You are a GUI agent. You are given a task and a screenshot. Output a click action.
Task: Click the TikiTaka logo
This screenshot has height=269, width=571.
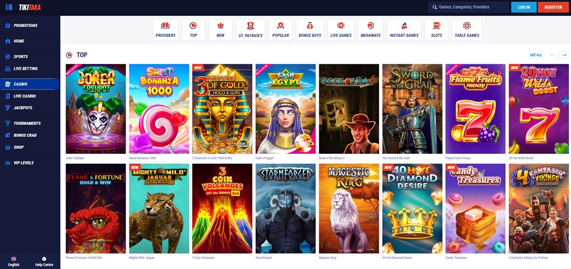pyautogui.click(x=30, y=7)
